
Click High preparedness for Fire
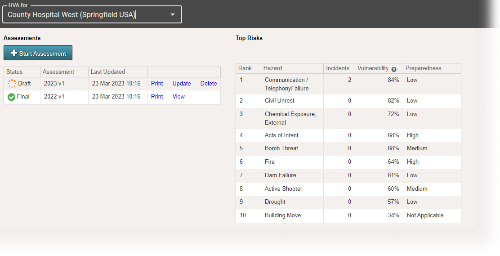pos(413,162)
